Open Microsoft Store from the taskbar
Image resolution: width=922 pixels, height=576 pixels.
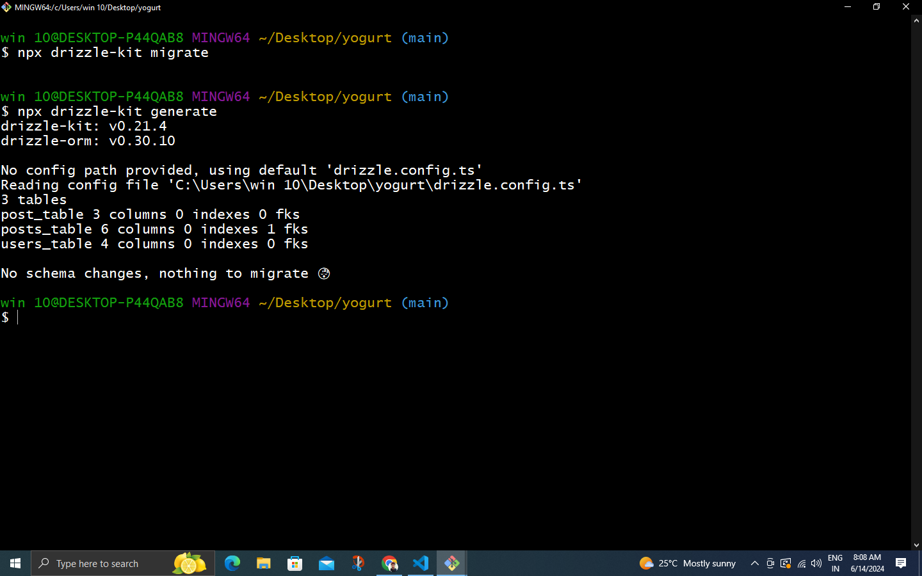click(295, 563)
